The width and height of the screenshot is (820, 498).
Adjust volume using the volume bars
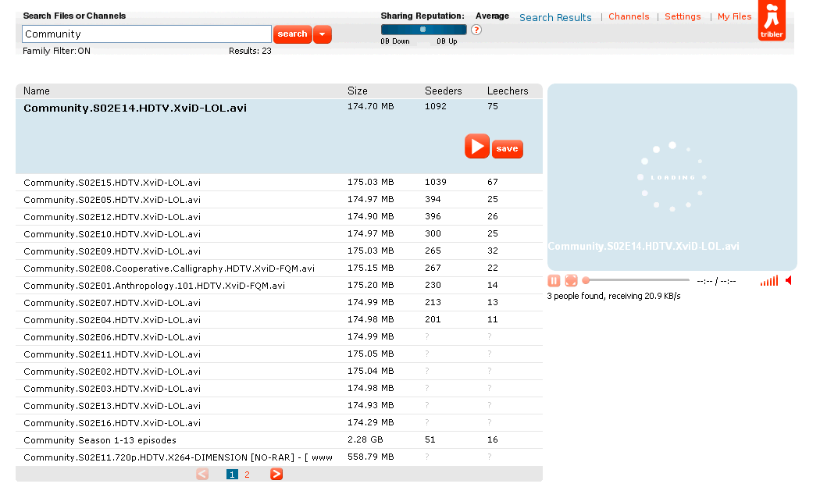(768, 281)
